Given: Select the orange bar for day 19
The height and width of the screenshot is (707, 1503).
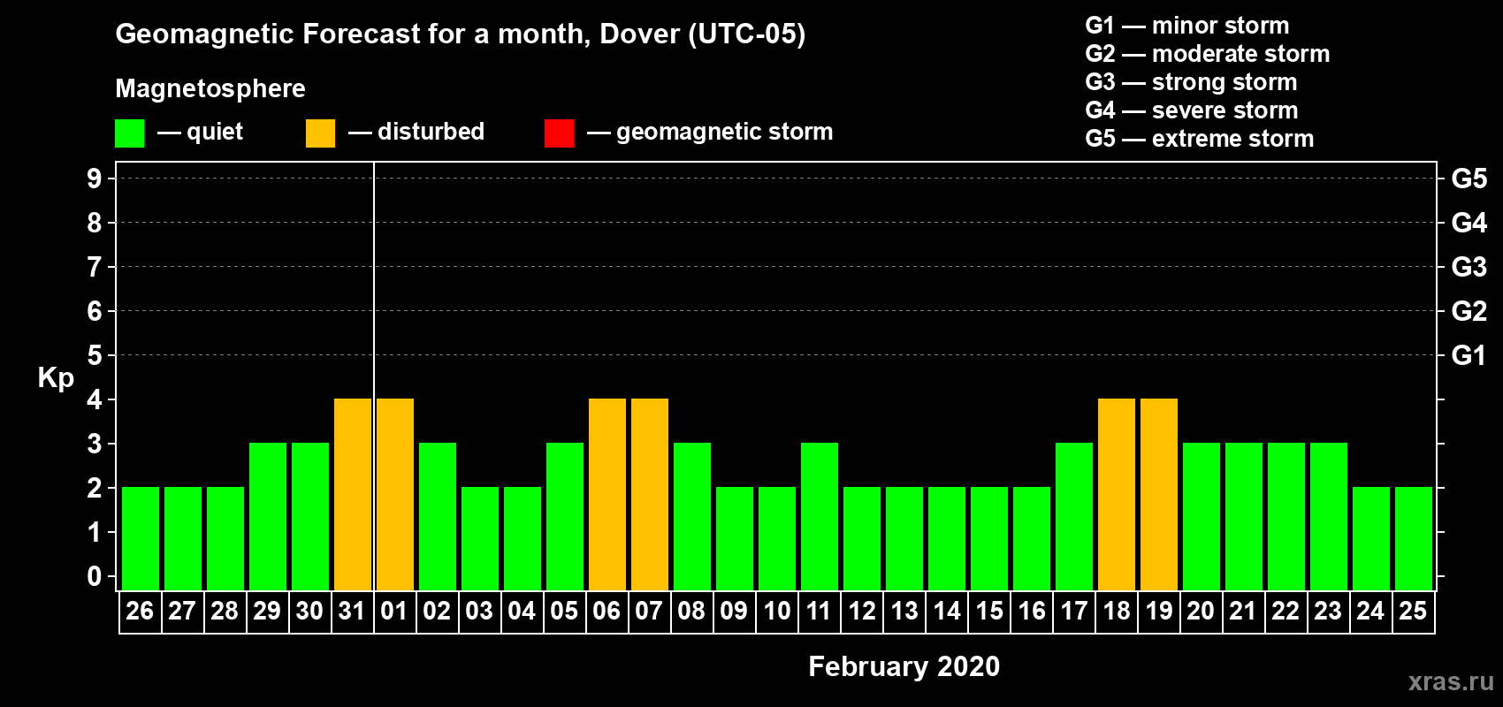Looking at the screenshot, I should [1159, 494].
